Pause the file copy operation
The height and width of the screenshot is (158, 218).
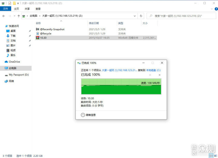click(150, 75)
